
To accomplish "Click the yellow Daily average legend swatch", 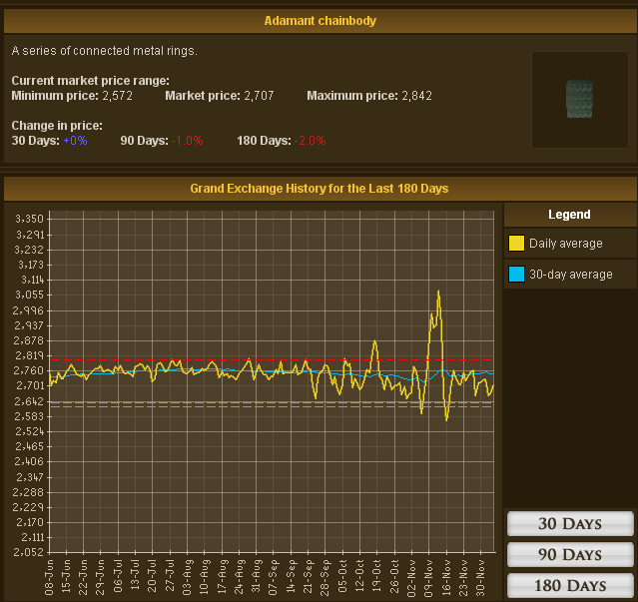I will click(x=516, y=244).
